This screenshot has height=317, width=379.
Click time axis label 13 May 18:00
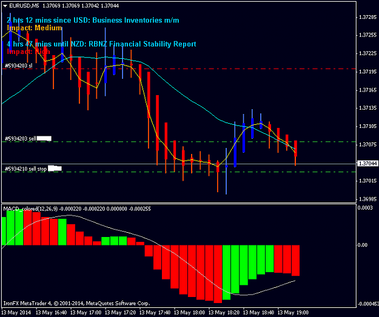[189, 313]
